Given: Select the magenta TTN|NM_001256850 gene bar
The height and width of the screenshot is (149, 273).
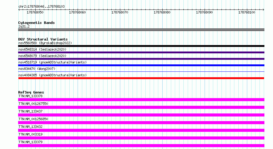Looking at the screenshot, I should (x=141, y=123).
